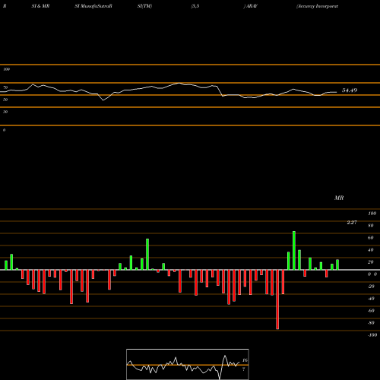
Task: Click the MR axis label -20
Action: [x=371, y=287]
